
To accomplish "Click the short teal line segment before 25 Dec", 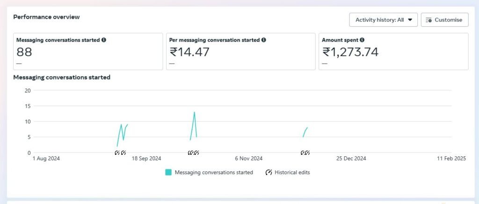I will tap(305, 131).
